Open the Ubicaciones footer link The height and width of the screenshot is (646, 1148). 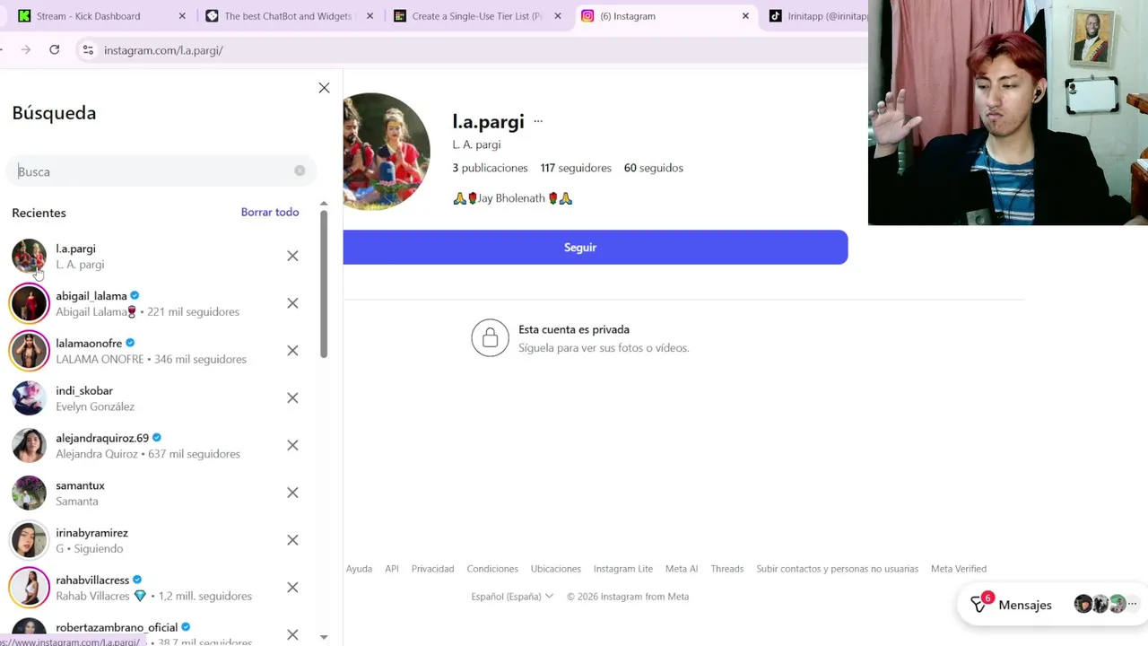coord(556,569)
